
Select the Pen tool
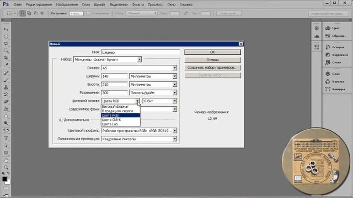[6, 131]
